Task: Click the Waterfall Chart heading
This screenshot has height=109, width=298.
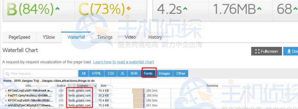Action: click(20, 50)
